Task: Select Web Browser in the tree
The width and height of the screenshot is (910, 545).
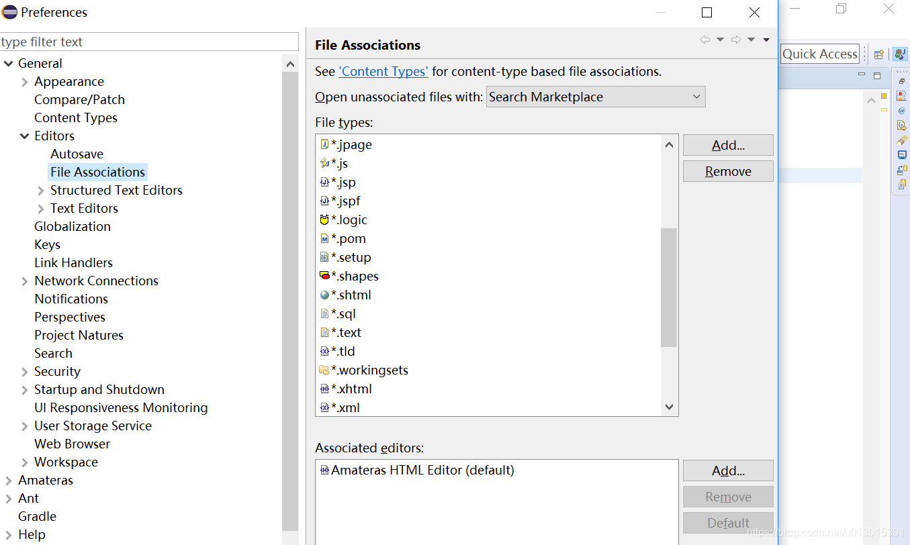Action: [72, 444]
